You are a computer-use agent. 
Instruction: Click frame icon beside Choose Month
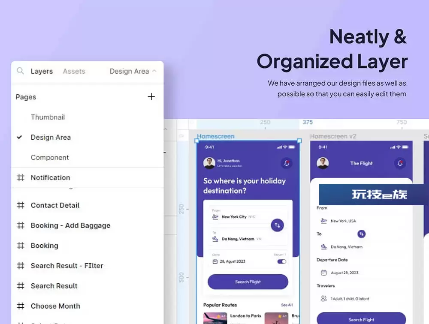pyautogui.click(x=21, y=306)
